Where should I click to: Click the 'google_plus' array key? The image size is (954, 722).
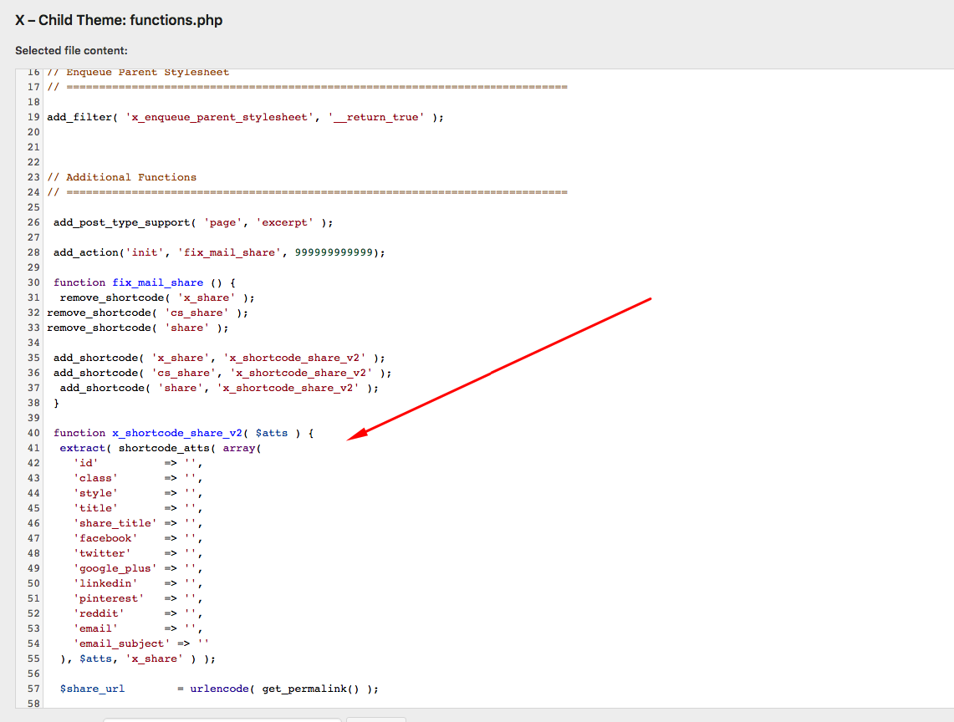[x=115, y=568]
